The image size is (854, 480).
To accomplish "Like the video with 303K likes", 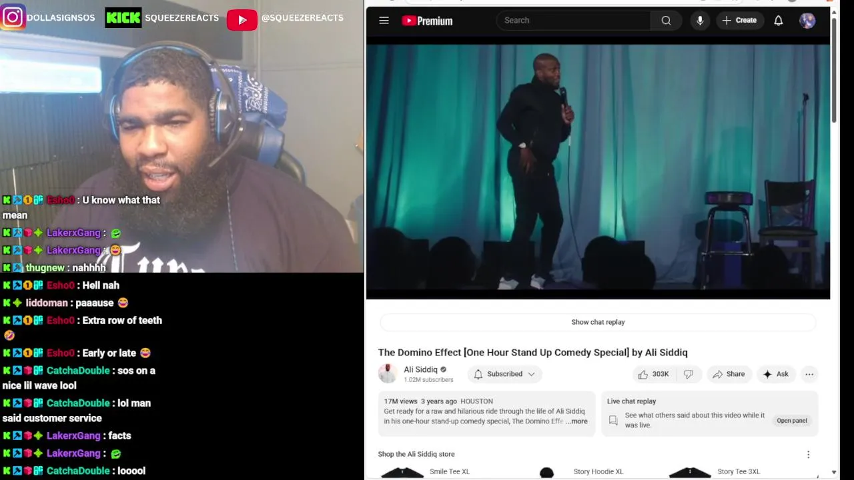I will point(653,374).
